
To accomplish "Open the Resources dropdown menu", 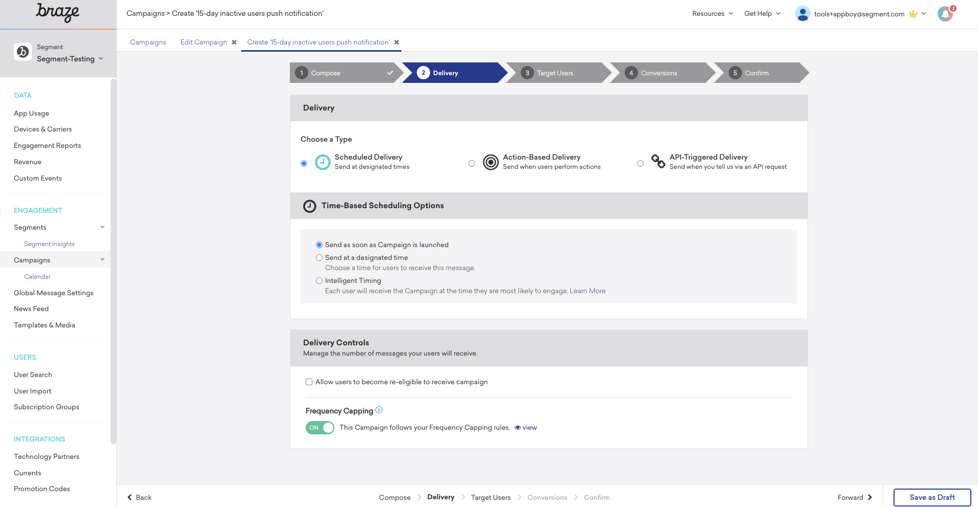I will tap(713, 14).
